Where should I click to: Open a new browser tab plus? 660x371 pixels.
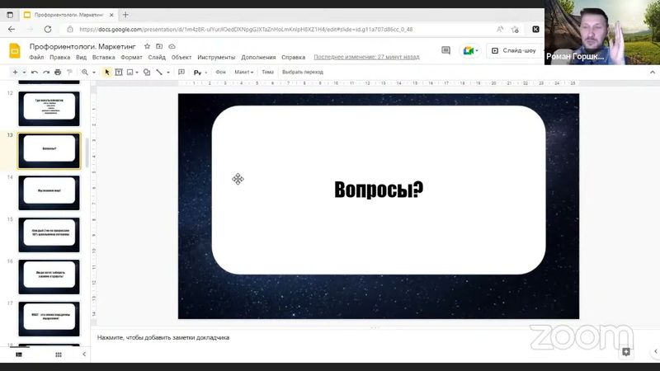pyautogui.click(x=125, y=15)
